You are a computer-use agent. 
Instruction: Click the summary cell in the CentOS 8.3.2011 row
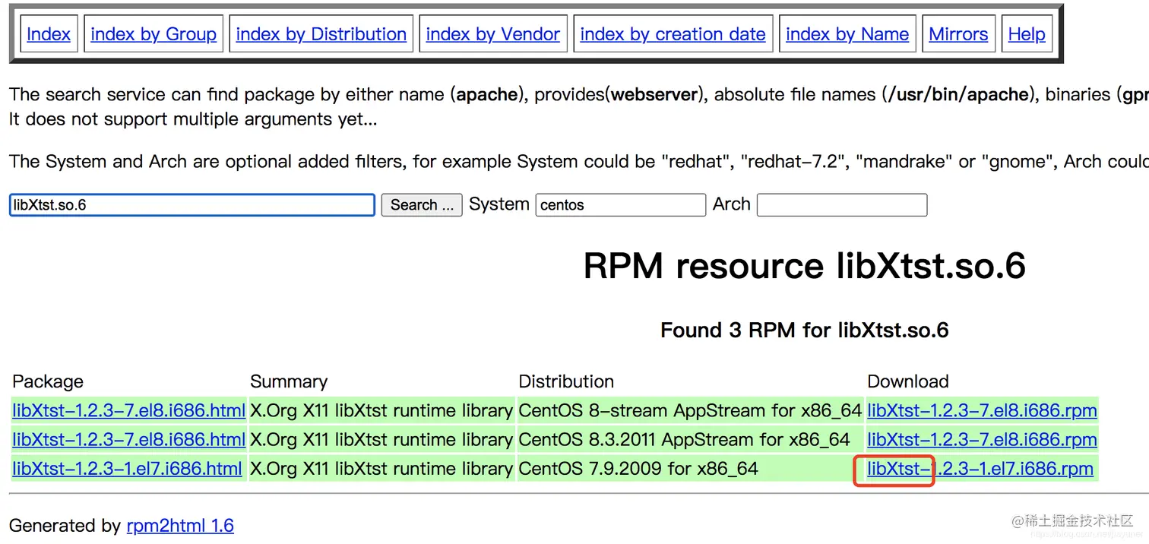[x=381, y=440]
